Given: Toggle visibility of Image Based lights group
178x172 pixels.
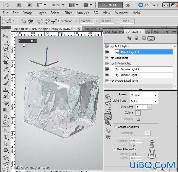Looking at the screenshot, I should coord(107,80).
